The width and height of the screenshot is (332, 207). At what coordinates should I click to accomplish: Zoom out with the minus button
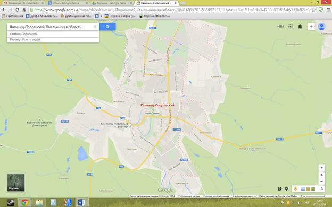click(x=321, y=181)
